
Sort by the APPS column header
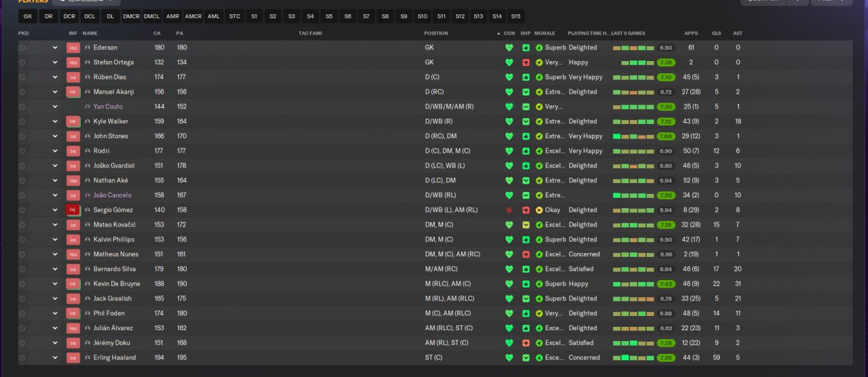[x=691, y=33]
